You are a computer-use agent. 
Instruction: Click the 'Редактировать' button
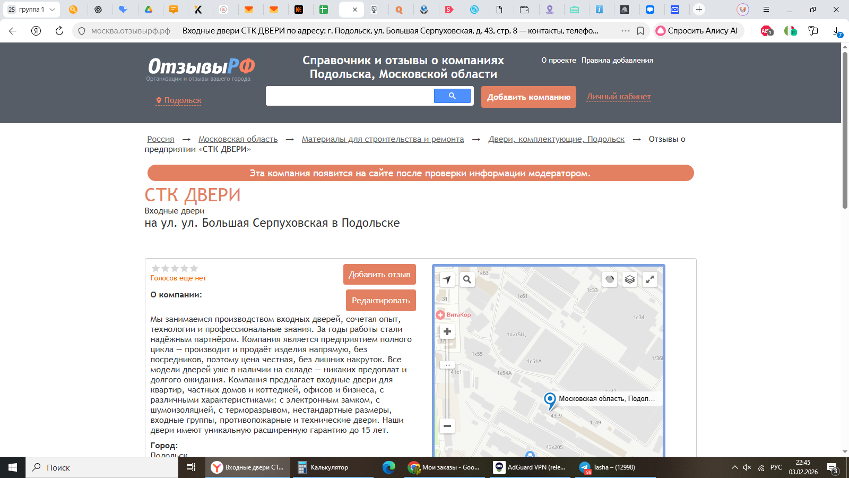coord(381,301)
